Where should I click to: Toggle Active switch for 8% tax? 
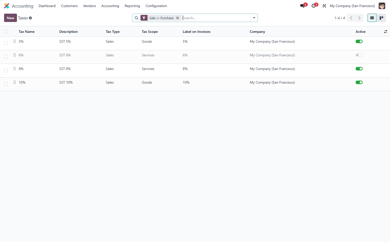pyautogui.click(x=359, y=69)
